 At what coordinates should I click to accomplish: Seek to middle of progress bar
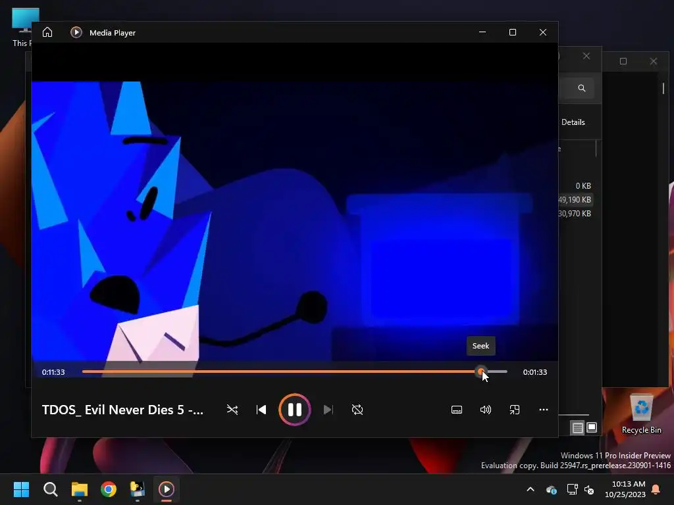[294, 372]
